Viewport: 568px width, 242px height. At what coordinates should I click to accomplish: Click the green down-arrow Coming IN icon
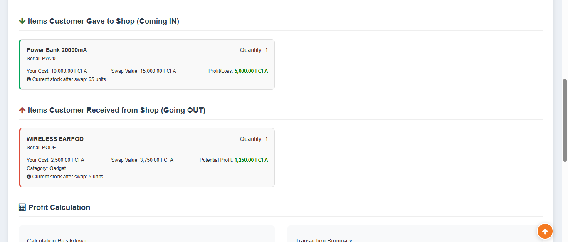point(22,21)
